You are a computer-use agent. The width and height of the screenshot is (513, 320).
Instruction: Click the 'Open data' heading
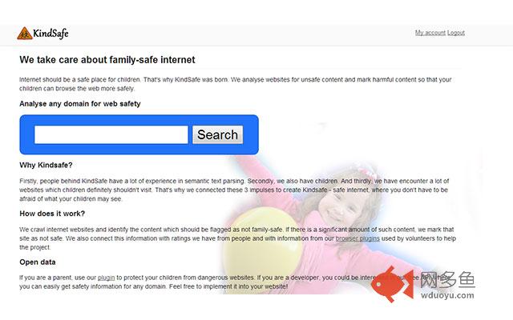38,262
